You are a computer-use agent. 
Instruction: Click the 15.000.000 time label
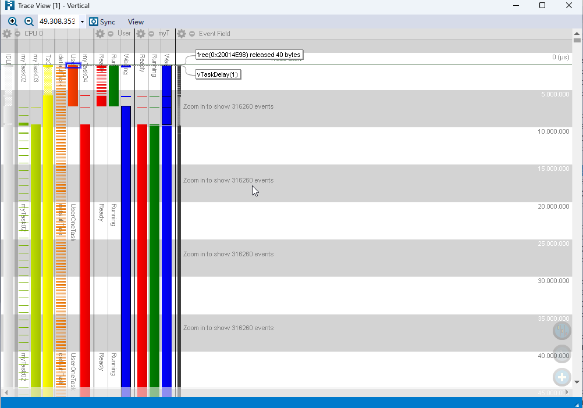pos(553,169)
